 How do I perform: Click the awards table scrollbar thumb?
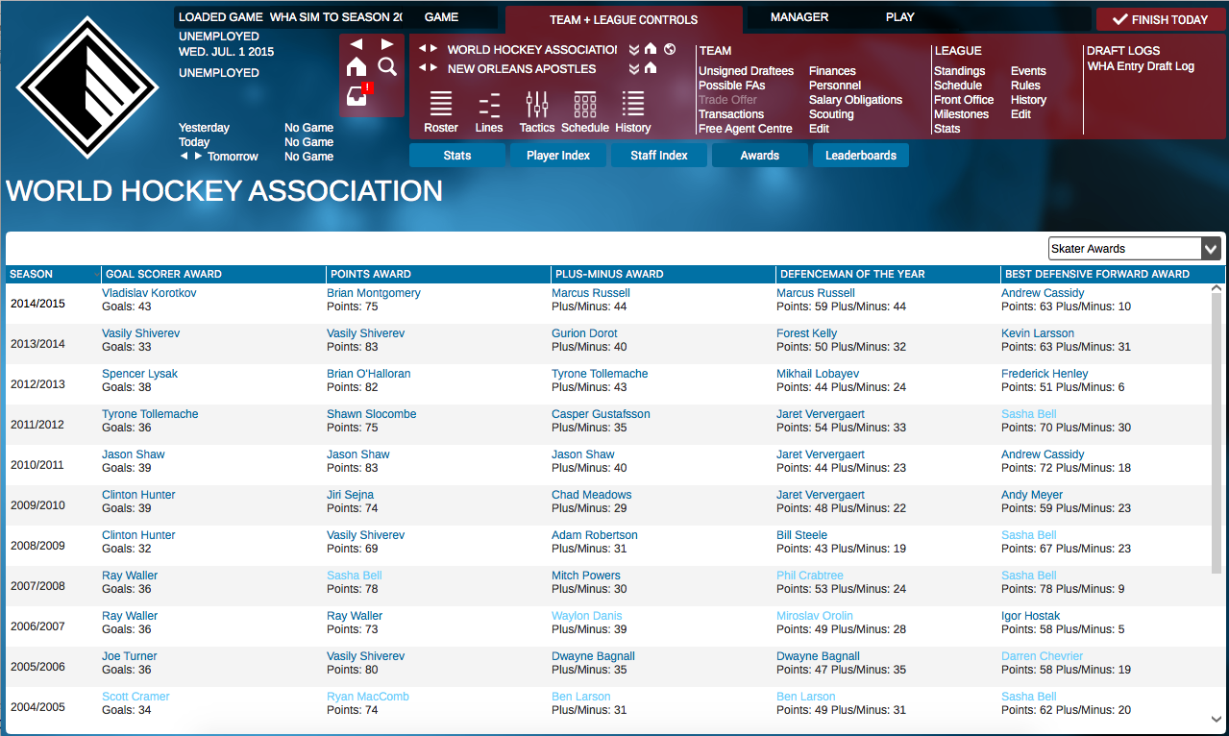[1217, 432]
